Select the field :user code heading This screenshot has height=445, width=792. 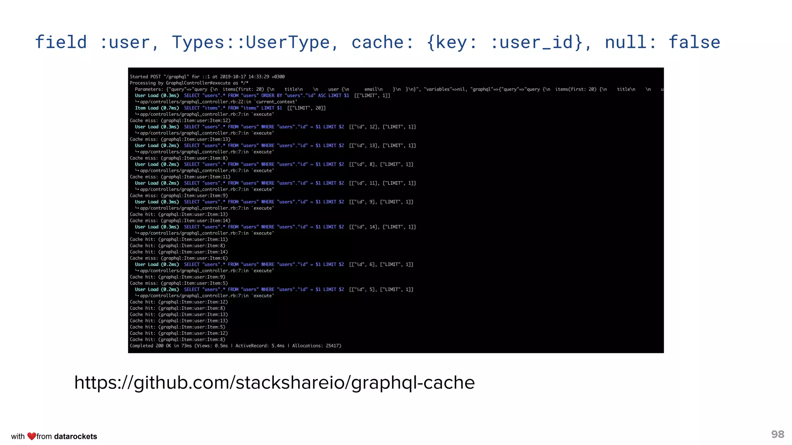pos(377,42)
